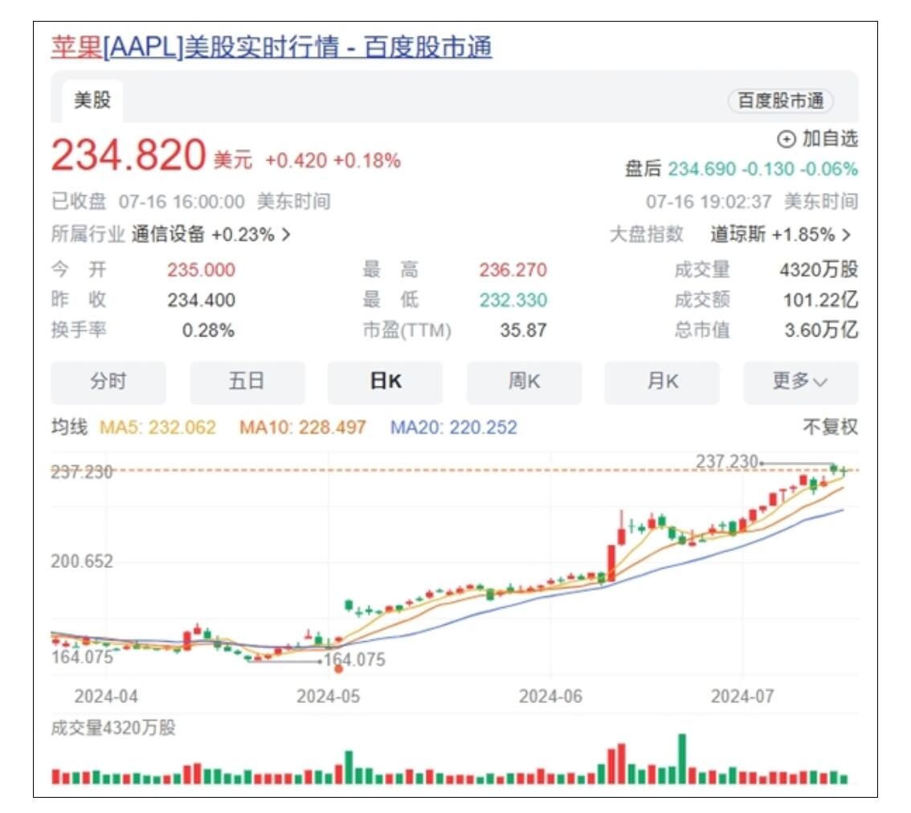The height and width of the screenshot is (813, 911).
Task: Click the 市盈(TTM) value 35.87
Action: click(523, 331)
